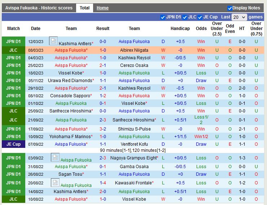Viewport: 267px width, 205px height.
Task: Click the Odd Even column header
Action: pos(230,29)
